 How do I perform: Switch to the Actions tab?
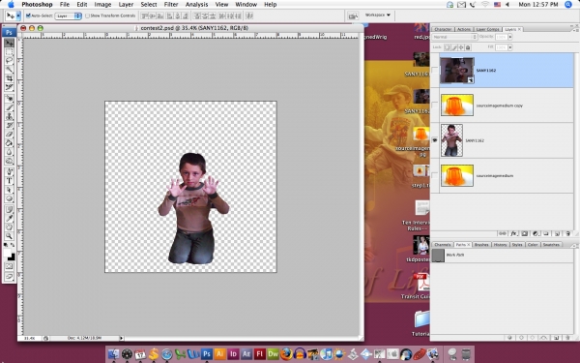pyautogui.click(x=463, y=29)
